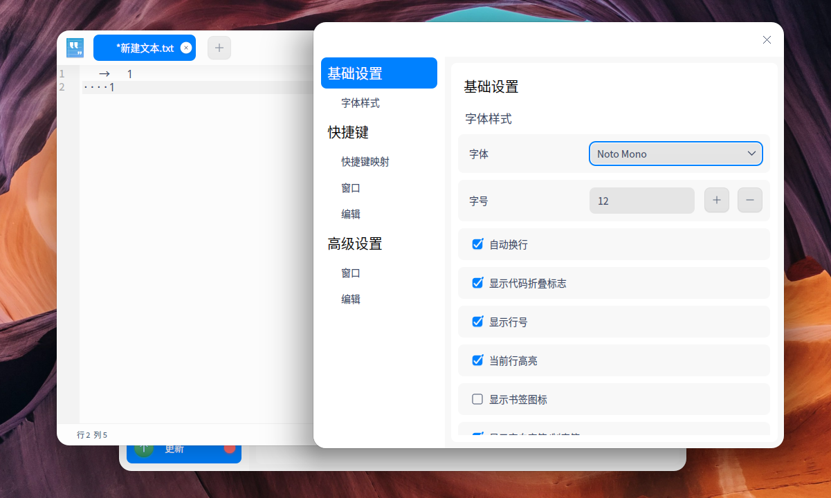Open 编辑 under the 快捷键 section
The width and height of the screenshot is (831, 498).
351,214
